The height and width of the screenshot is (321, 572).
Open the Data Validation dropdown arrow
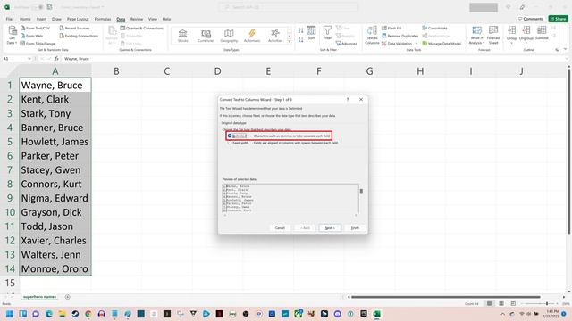coord(416,44)
